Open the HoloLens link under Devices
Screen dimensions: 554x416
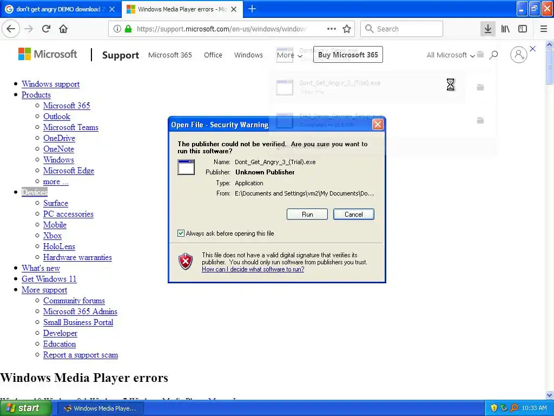pyautogui.click(x=59, y=246)
